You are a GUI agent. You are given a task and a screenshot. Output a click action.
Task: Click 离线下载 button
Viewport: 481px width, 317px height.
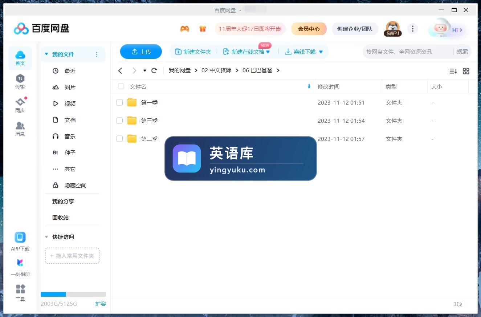point(300,52)
